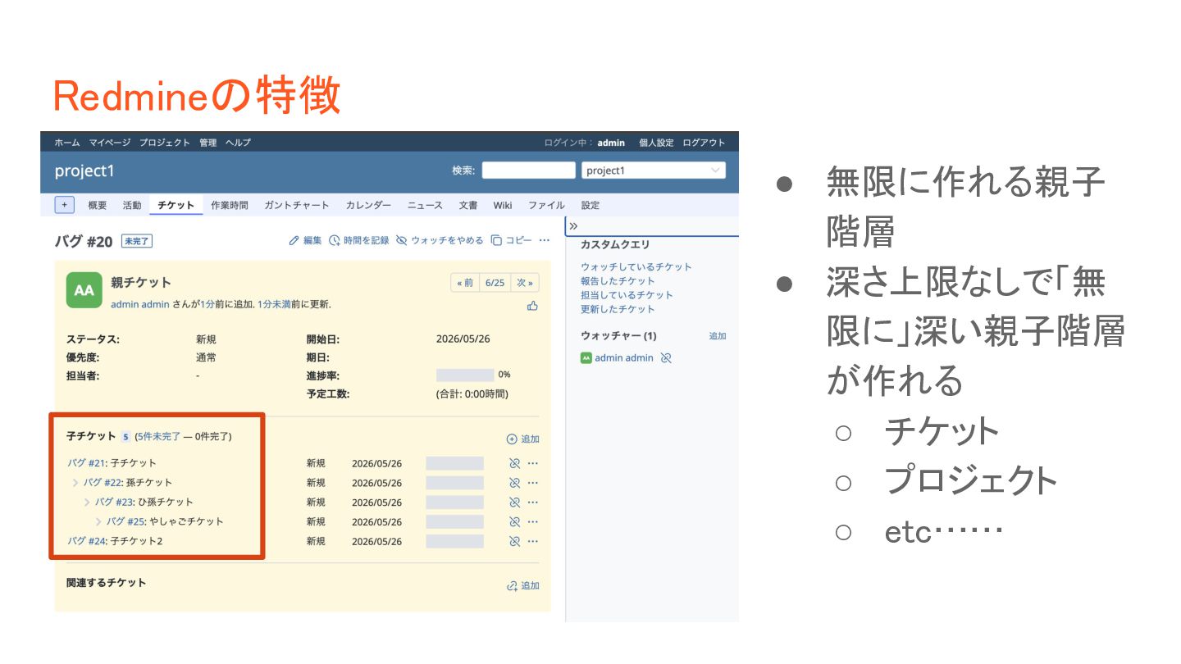The image size is (1181, 664).
Task: Click the logged-in user name admin
Action: click(x=611, y=143)
